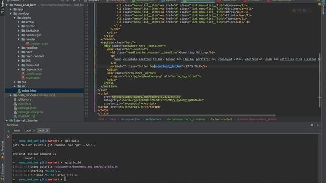The height and width of the screenshot is (183, 326).
Task: Select div.container.hero__container breadcrumb
Action: [186, 119]
